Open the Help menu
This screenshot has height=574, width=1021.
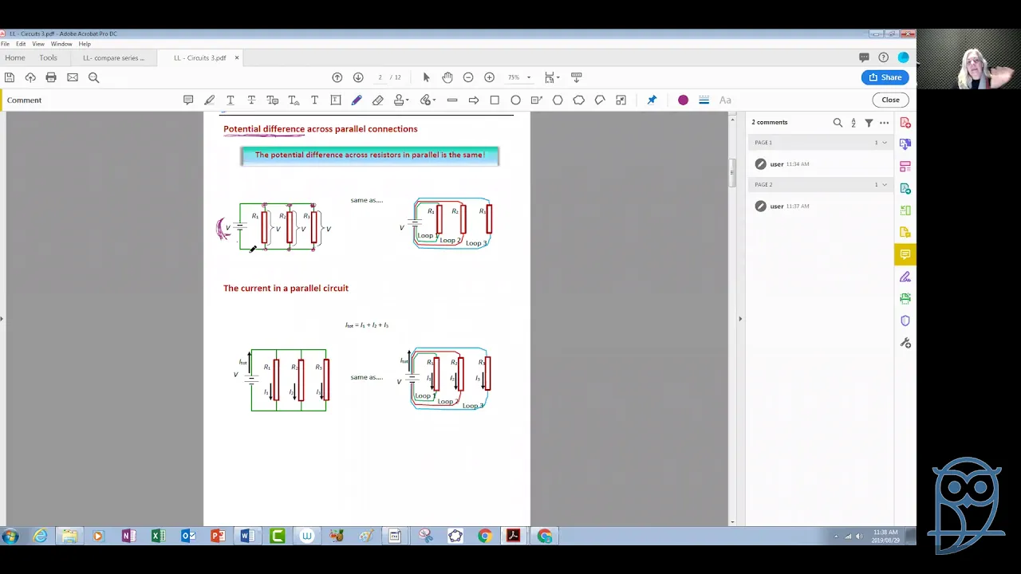85,44
